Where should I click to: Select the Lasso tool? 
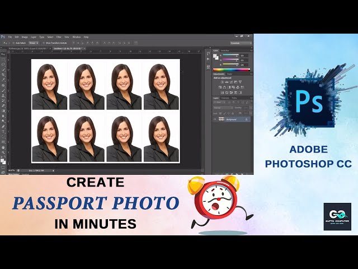coord(3,64)
